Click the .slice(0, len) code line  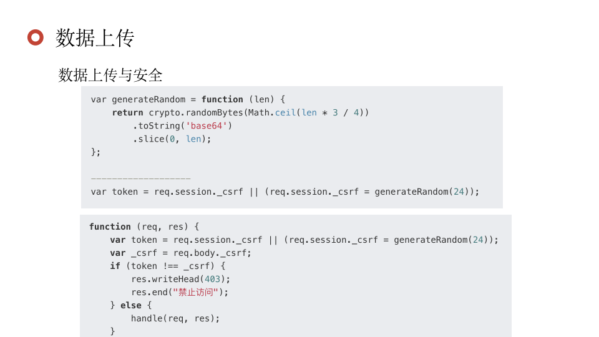point(172,139)
